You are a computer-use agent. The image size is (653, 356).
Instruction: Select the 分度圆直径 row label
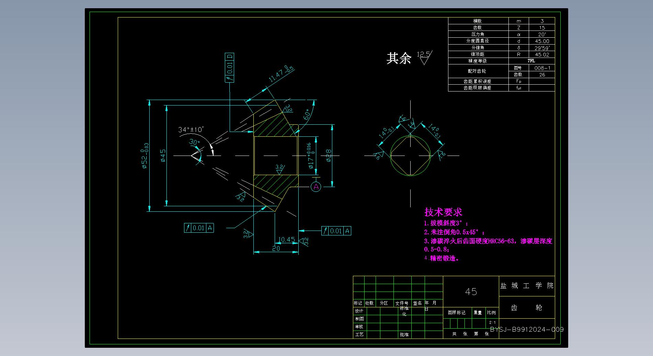(x=478, y=41)
